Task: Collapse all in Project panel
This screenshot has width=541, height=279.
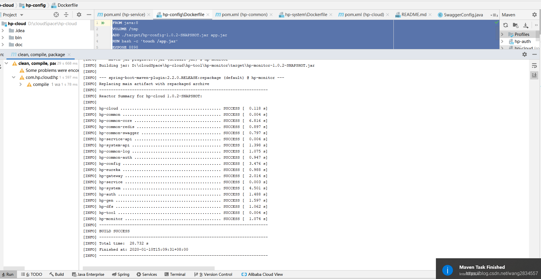Action: tap(66, 15)
